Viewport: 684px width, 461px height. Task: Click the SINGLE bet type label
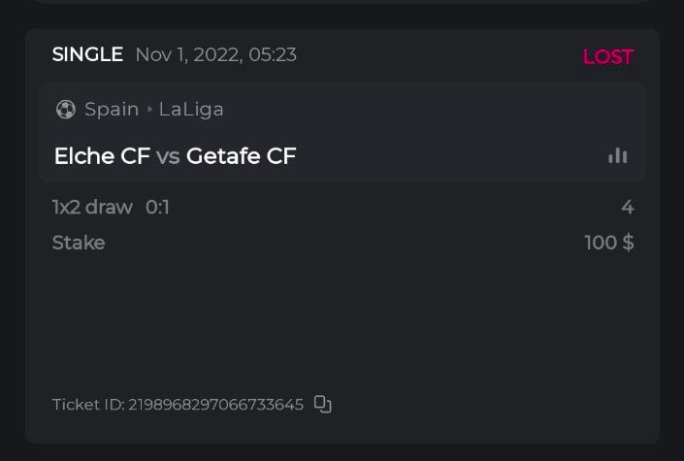point(87,54)
